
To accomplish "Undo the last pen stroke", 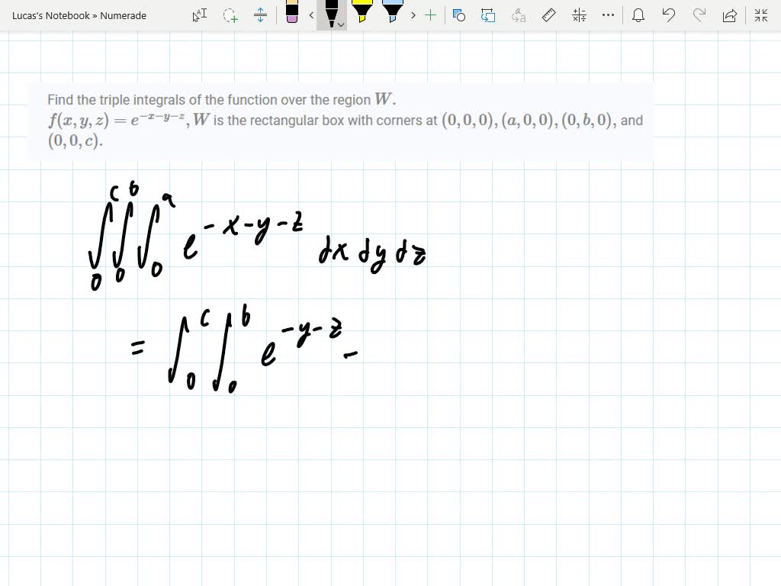I will 668,15.
